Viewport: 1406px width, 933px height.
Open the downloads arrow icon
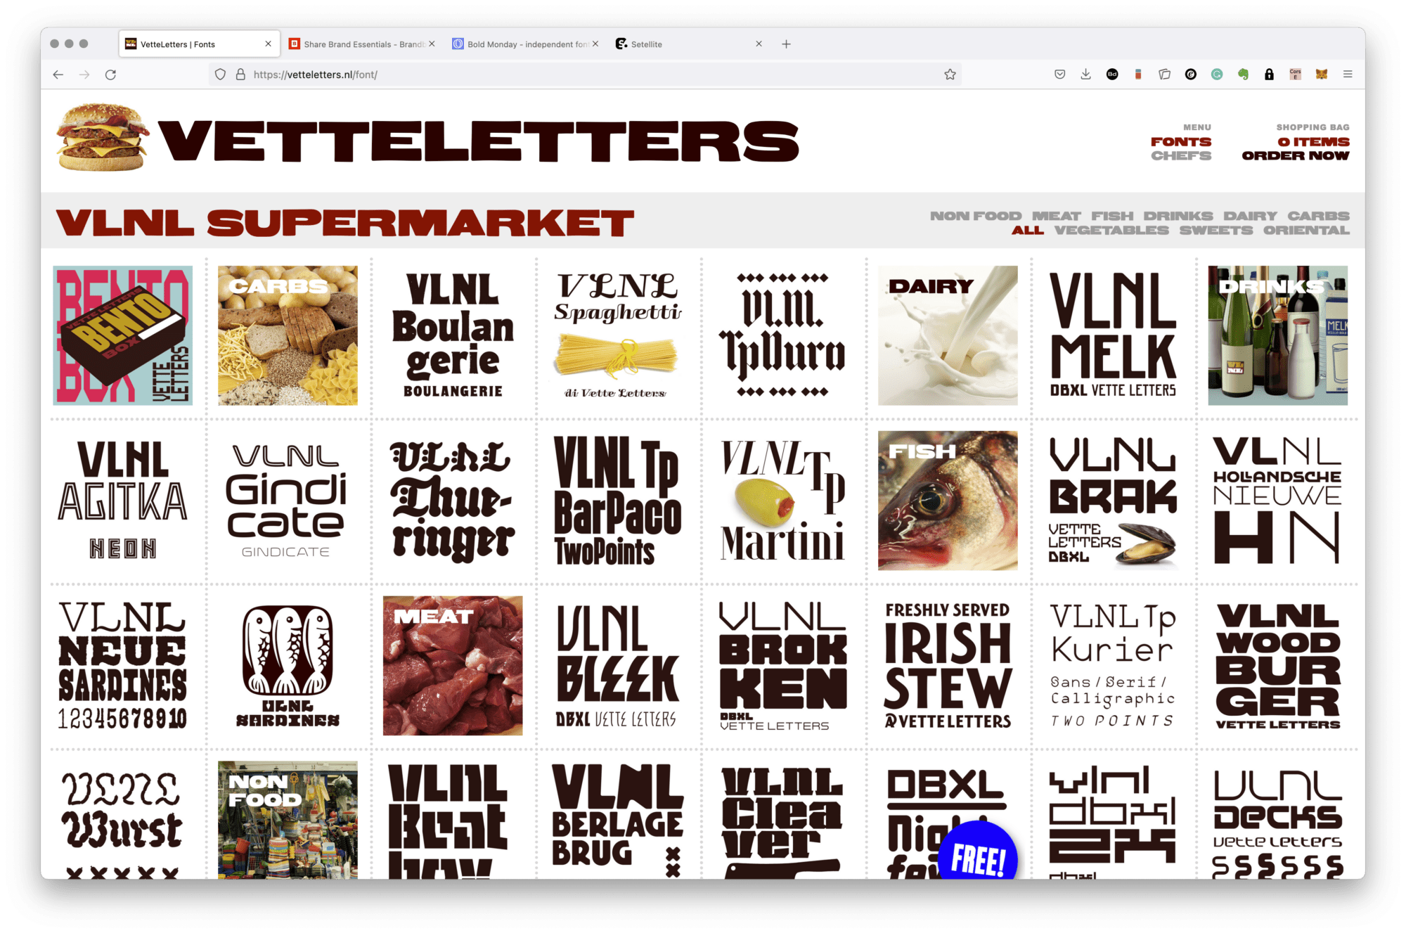pyautogui.click(x=1085, y=74)
